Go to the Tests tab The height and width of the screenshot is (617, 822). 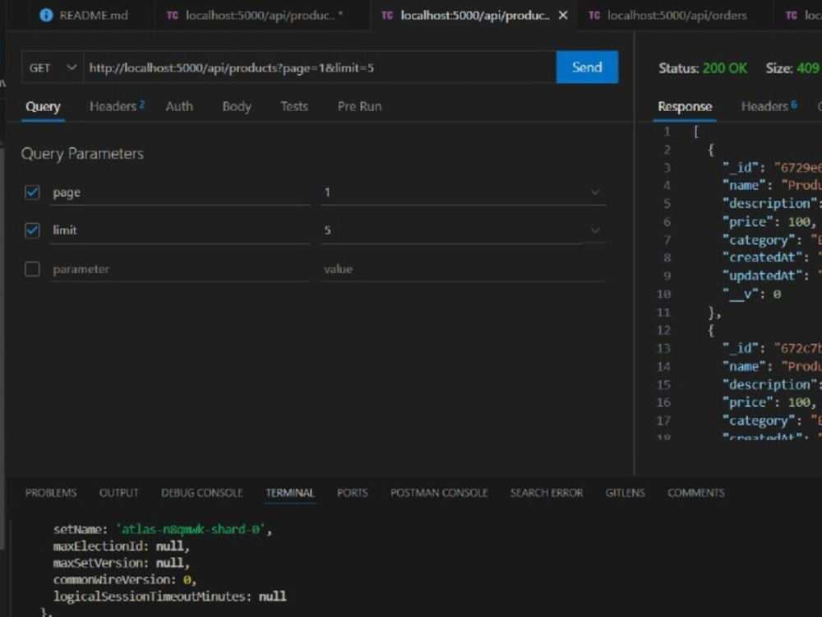pos(294,106)
